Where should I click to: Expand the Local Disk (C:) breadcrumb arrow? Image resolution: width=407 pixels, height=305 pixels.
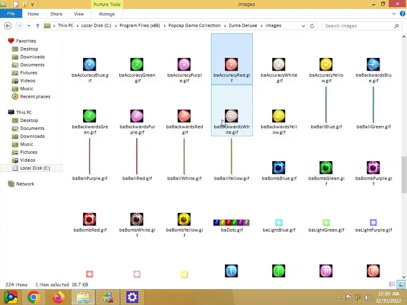click(x=116, y=26)
